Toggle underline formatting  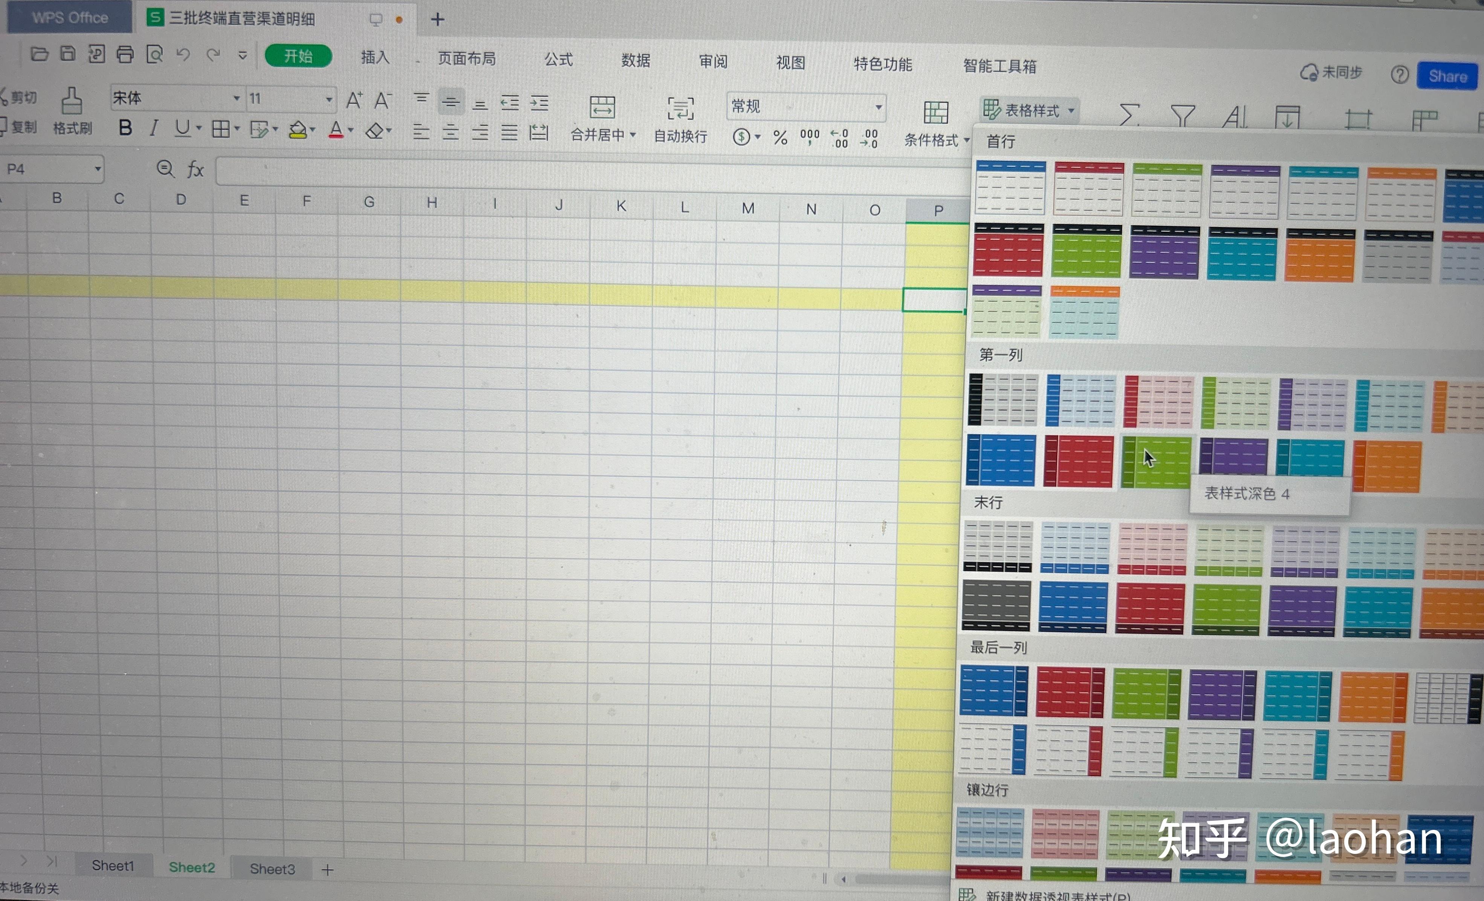click(182, 128)
